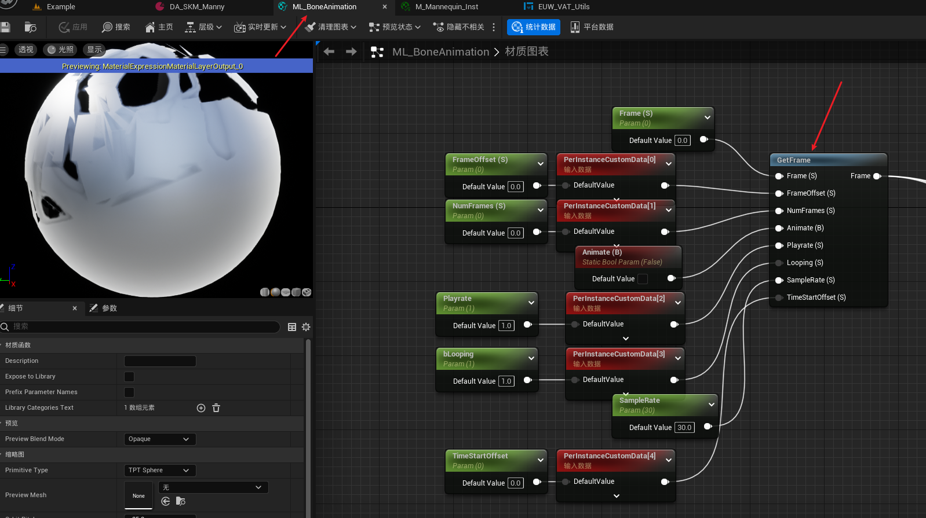The width and height of the screenshot is (926, 518).
Task: Switch to the M_Mannequin_Inst tab
Action: point(446,7)
